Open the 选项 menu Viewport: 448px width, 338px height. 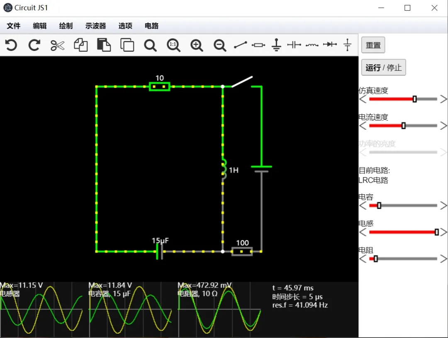pos(125,26)
